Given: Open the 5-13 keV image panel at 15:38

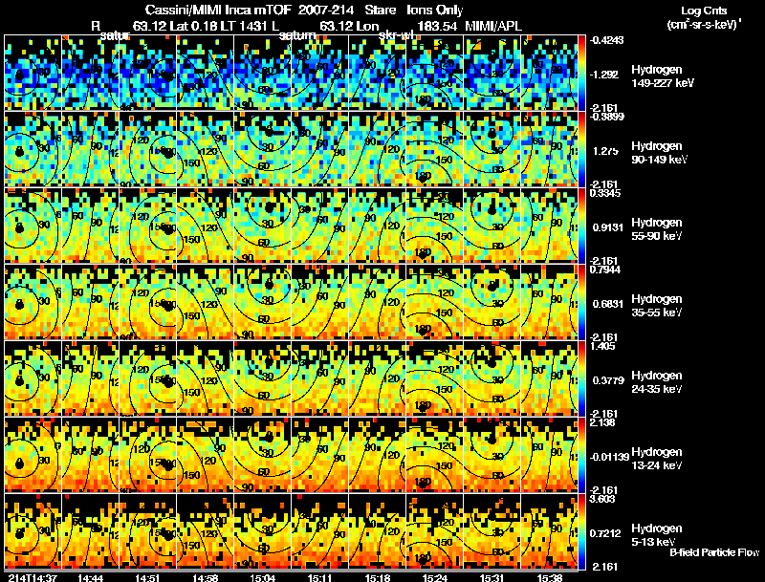Looking at the screenshot, I should 549,531.
